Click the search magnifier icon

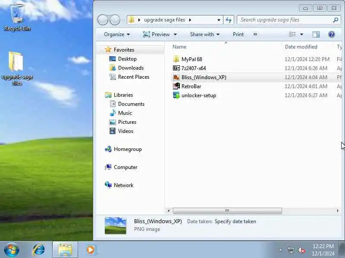(336, 20)
